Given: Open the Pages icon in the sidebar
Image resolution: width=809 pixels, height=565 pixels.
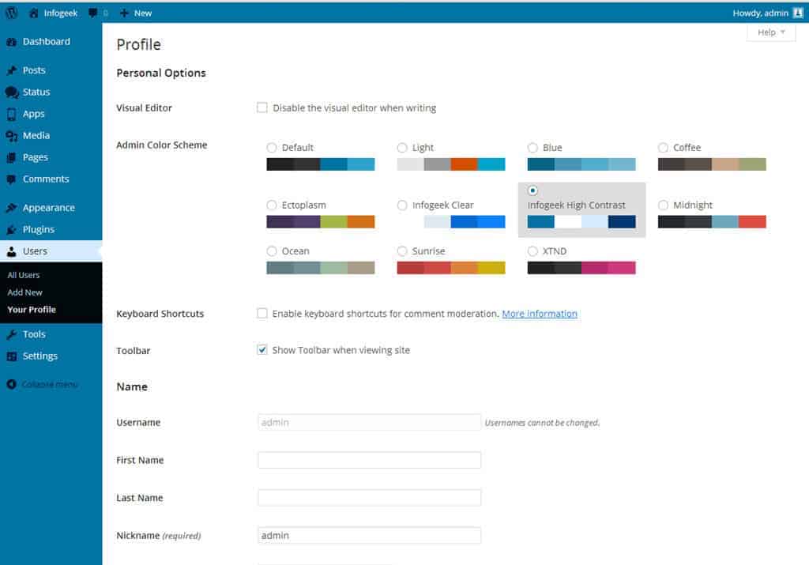Looking at the screenshot, I should coord(11,156).
